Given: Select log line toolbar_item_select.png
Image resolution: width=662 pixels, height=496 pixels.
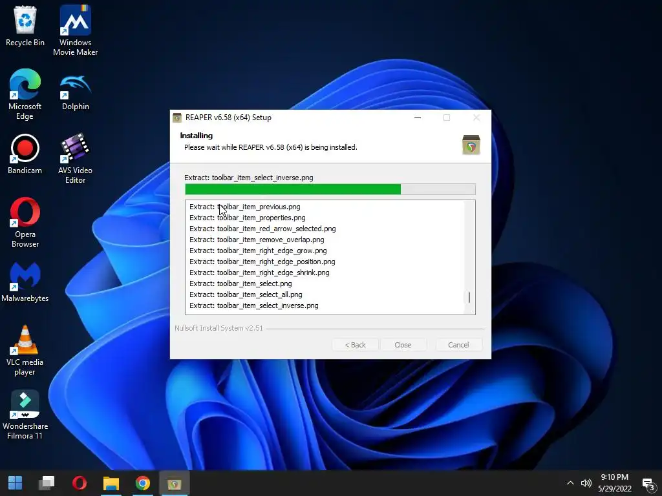Looking at the screenshot, I should 240,284.
